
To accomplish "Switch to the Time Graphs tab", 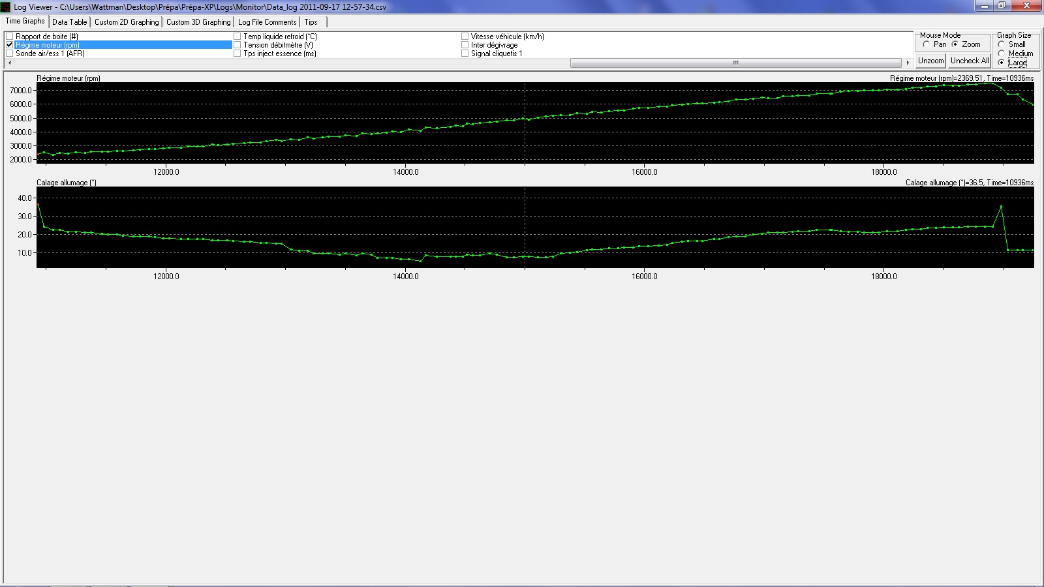I will [25, 21].
